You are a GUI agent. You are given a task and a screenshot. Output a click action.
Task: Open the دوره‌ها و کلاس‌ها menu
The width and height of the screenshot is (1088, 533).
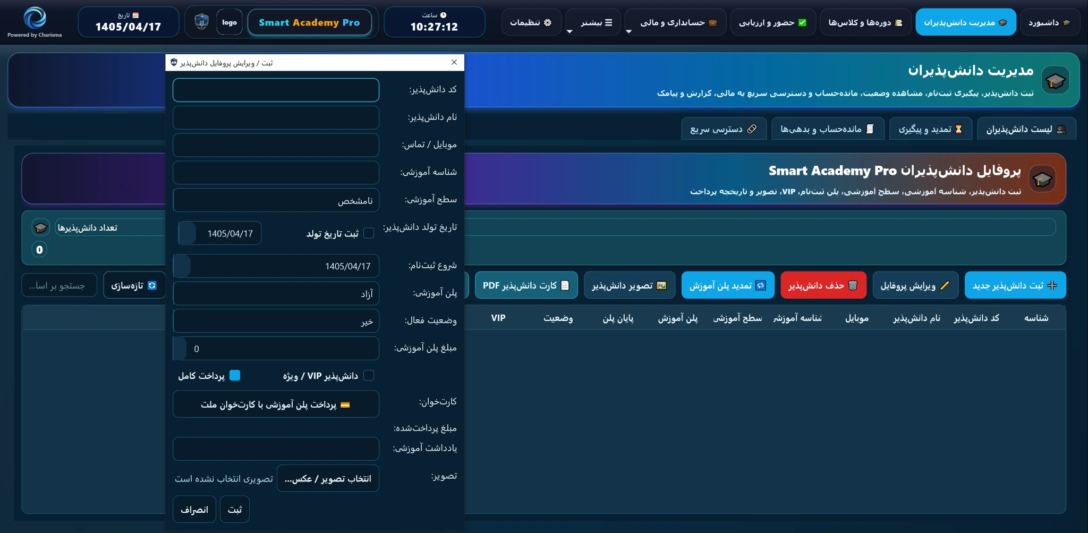tap(865, 22)
